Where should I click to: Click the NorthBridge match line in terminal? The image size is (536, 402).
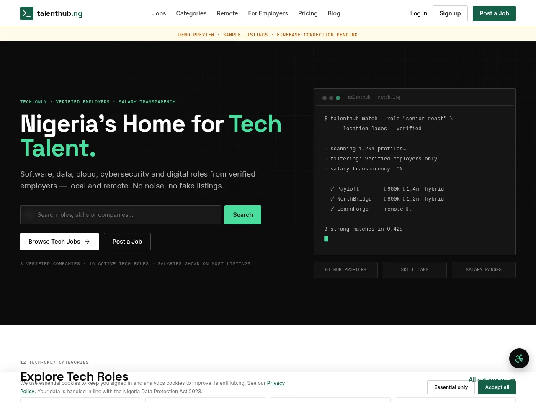click(387, 199)
